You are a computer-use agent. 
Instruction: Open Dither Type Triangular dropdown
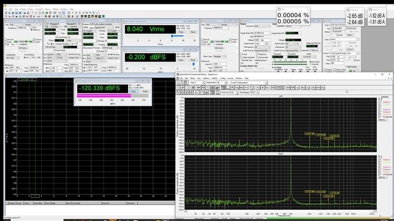click(x=219, y=56)
